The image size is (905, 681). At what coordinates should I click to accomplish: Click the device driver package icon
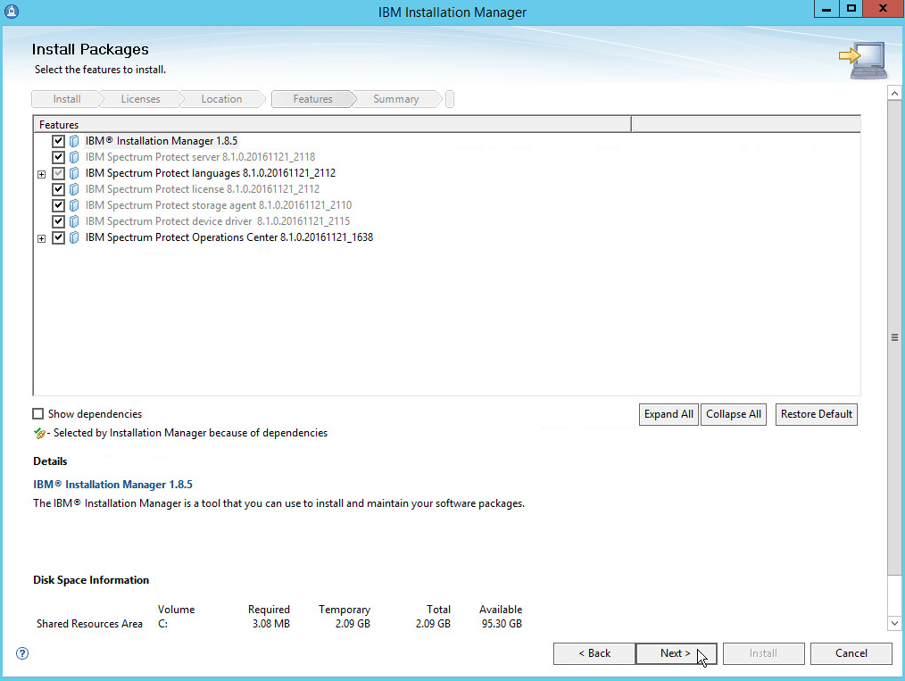point(74,221)
